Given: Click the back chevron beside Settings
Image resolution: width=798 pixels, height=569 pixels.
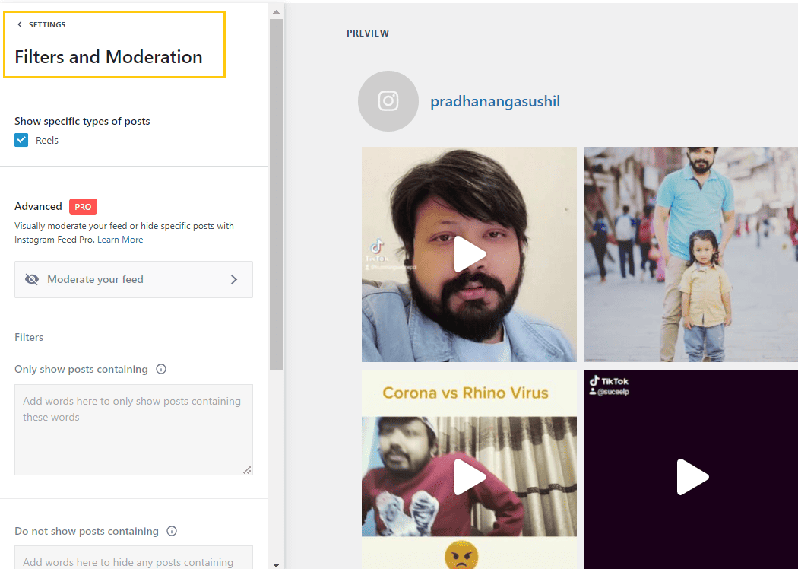Looking at the screenshot, I should coord(20,25).
